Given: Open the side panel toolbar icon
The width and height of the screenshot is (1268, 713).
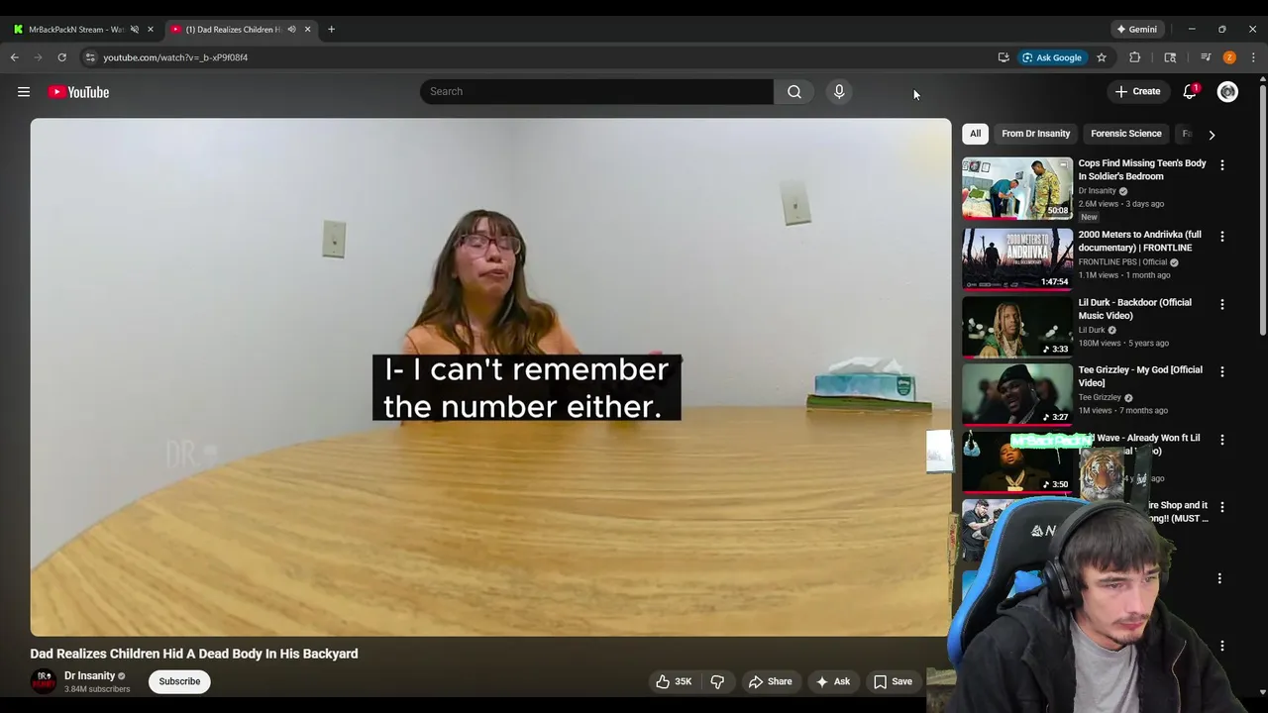Looking at the screenshot, I should pyautogui.click(x=1170, y=57).
